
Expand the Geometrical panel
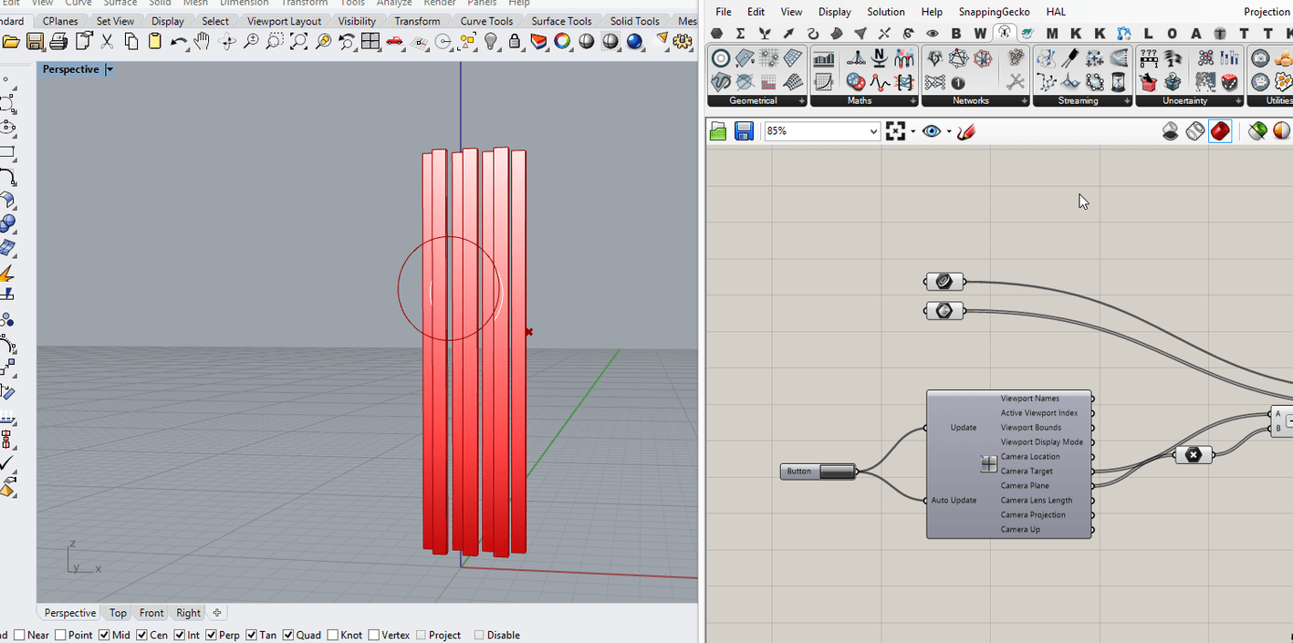pos(803,101)
